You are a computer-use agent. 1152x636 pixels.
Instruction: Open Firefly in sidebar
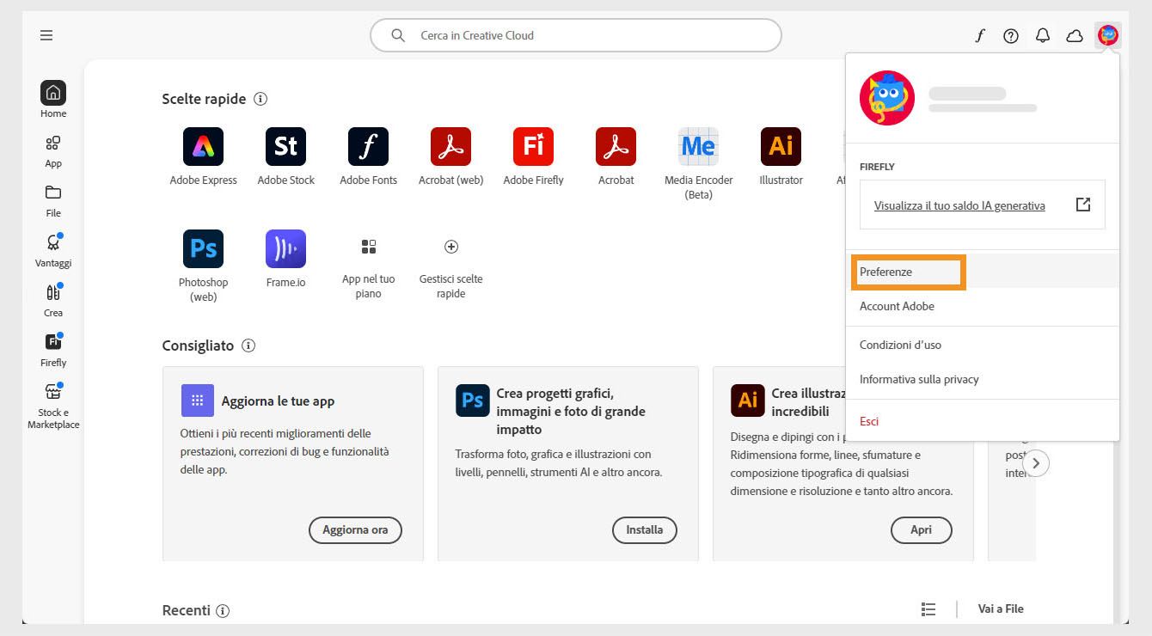(53, 350)
